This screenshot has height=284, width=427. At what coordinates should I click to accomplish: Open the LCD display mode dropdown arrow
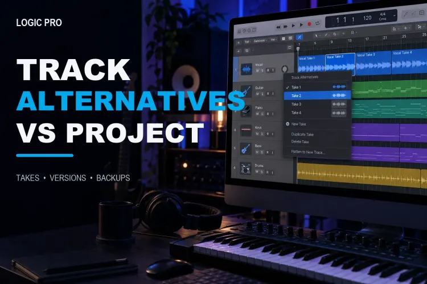394,16
